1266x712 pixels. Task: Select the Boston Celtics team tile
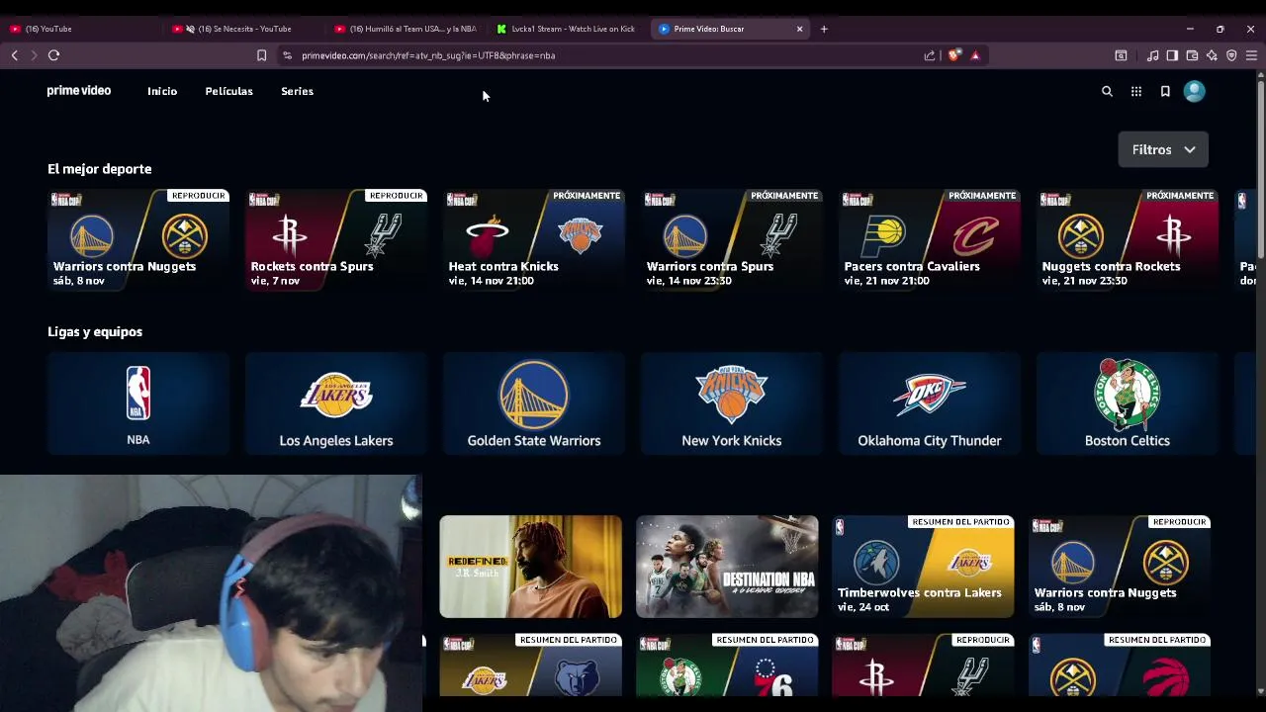point(1128,403)
